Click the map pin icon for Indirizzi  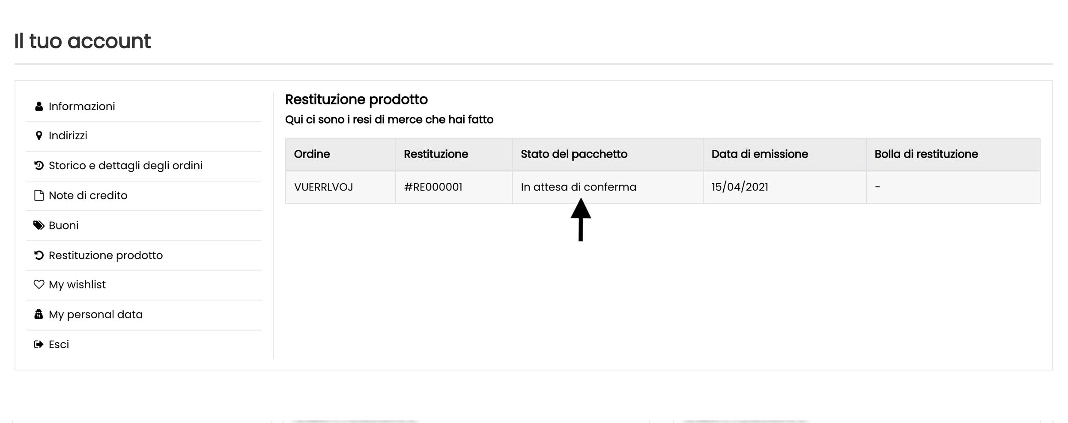(39, 136)
